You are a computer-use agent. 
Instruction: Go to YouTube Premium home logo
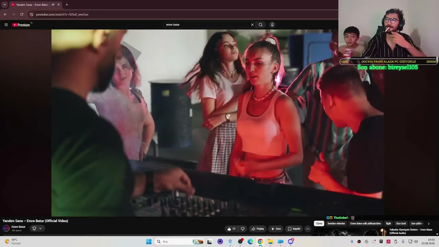[21, 25]
